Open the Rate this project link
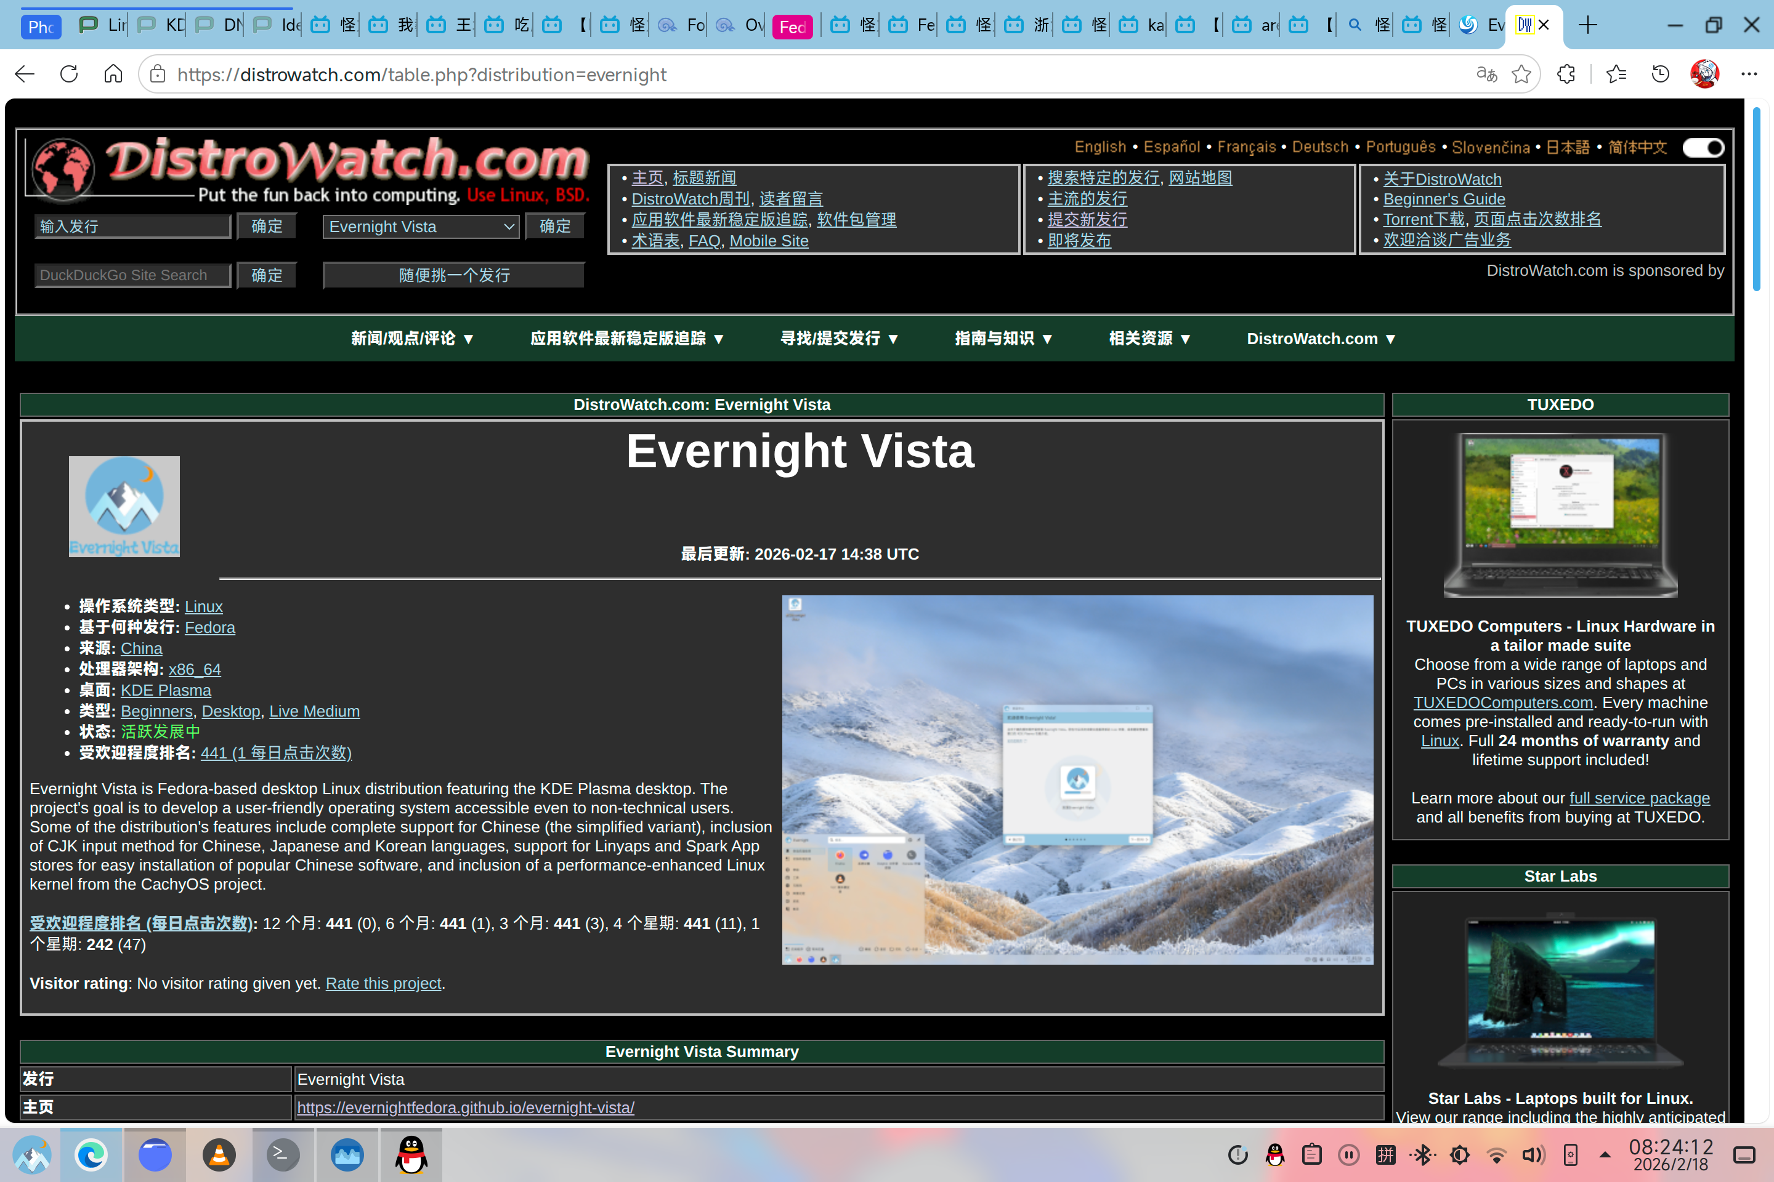 pyautogui.click(x=383, y=983)
